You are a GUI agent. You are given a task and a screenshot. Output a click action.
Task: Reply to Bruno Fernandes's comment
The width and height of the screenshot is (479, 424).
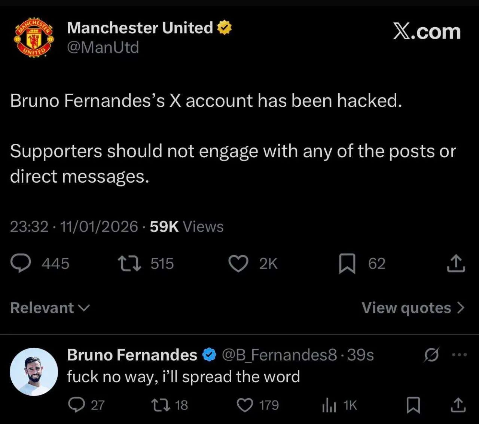[x=77, y=405]
